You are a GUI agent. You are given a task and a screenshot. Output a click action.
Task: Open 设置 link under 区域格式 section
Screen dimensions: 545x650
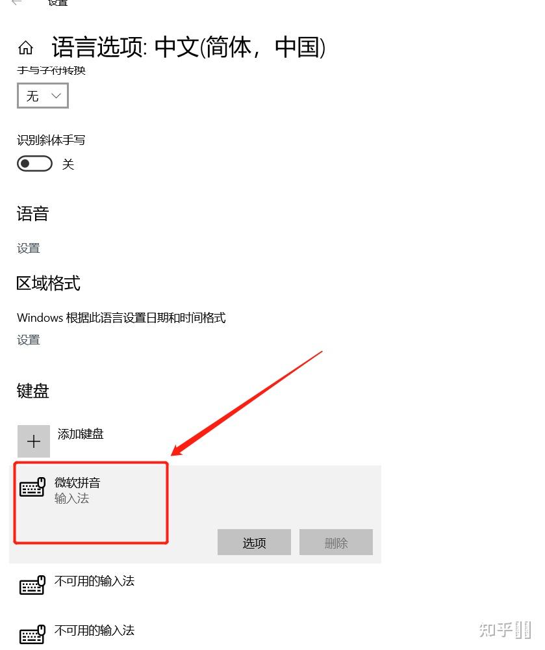click(x=28, y=340)
